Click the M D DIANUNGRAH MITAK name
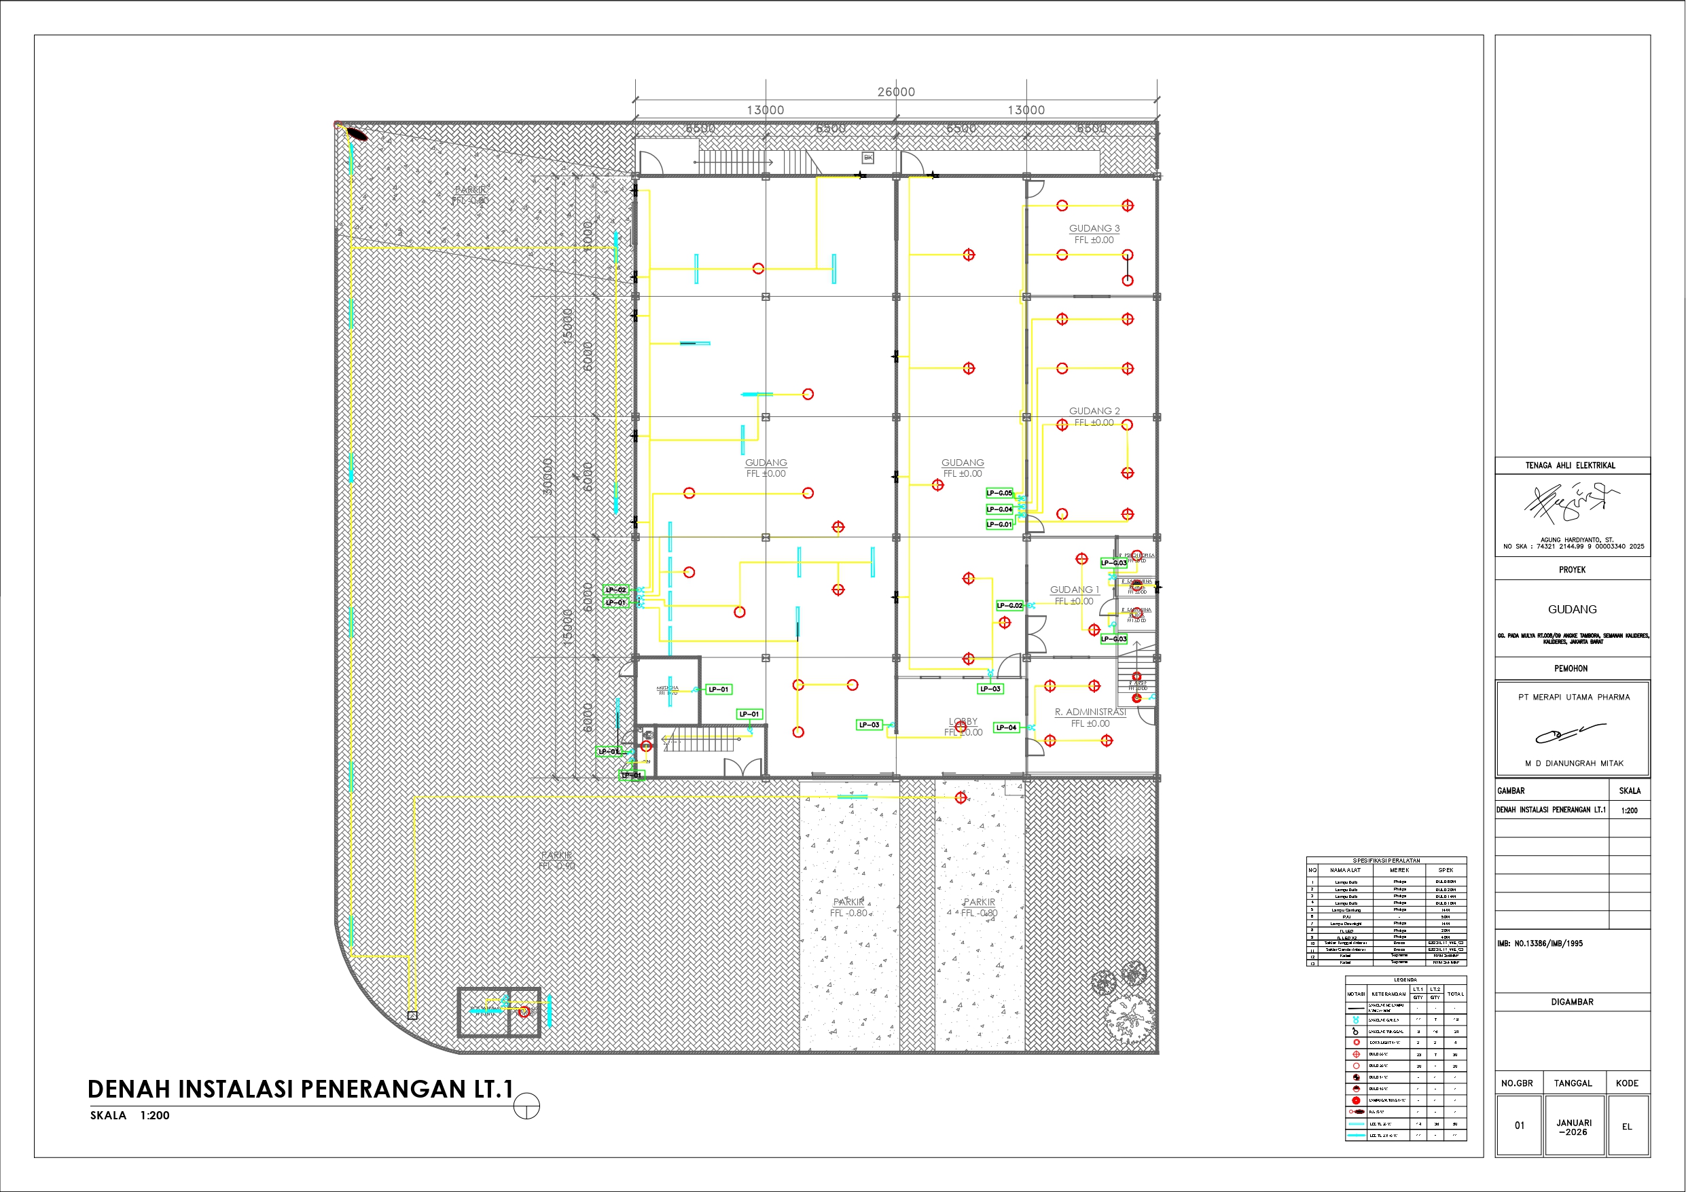The width and height of the screenshot is (1686, 1192). pyautogui.click(x=1574, y=764)
